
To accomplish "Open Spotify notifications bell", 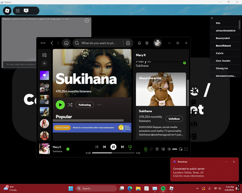I will click(139, 43).
